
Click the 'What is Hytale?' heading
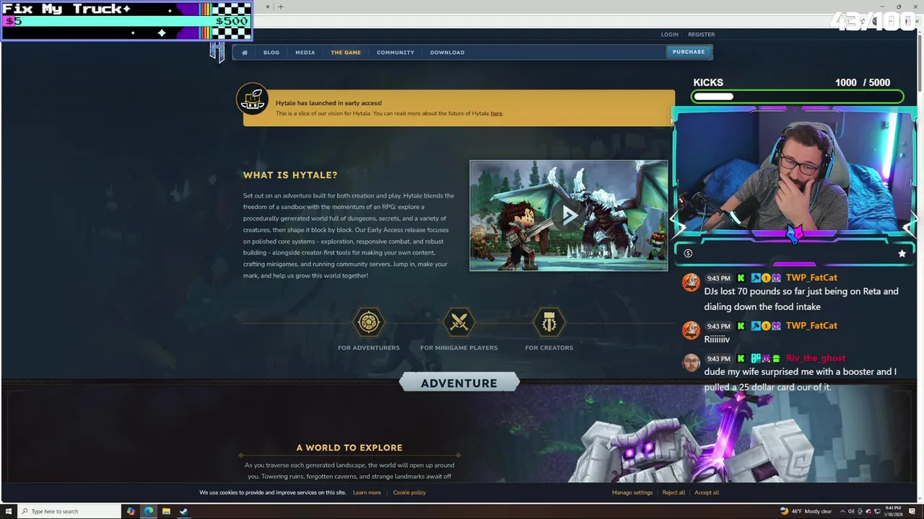point(290,174)
